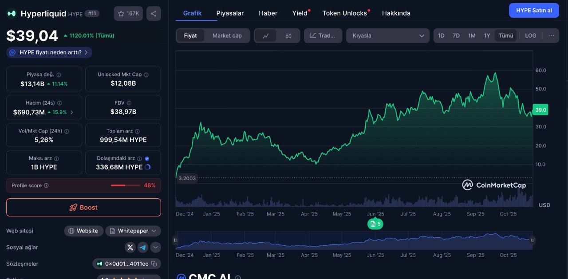Expand the Kıyasla compare dropdown

(x=387, y=35)
